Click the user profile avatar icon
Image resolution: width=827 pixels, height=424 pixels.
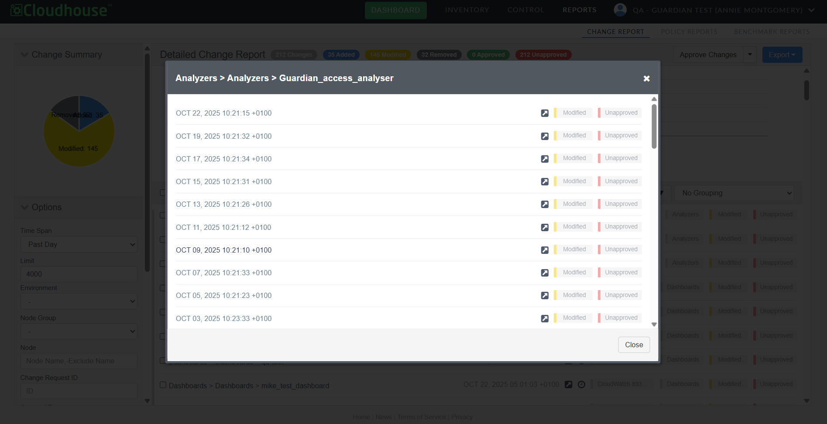pos(620,10)
